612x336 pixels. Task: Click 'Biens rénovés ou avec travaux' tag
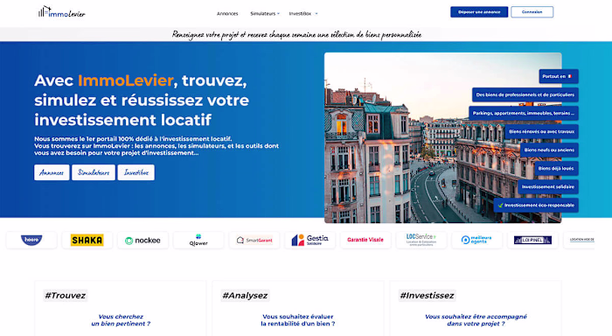coord(541,131)
